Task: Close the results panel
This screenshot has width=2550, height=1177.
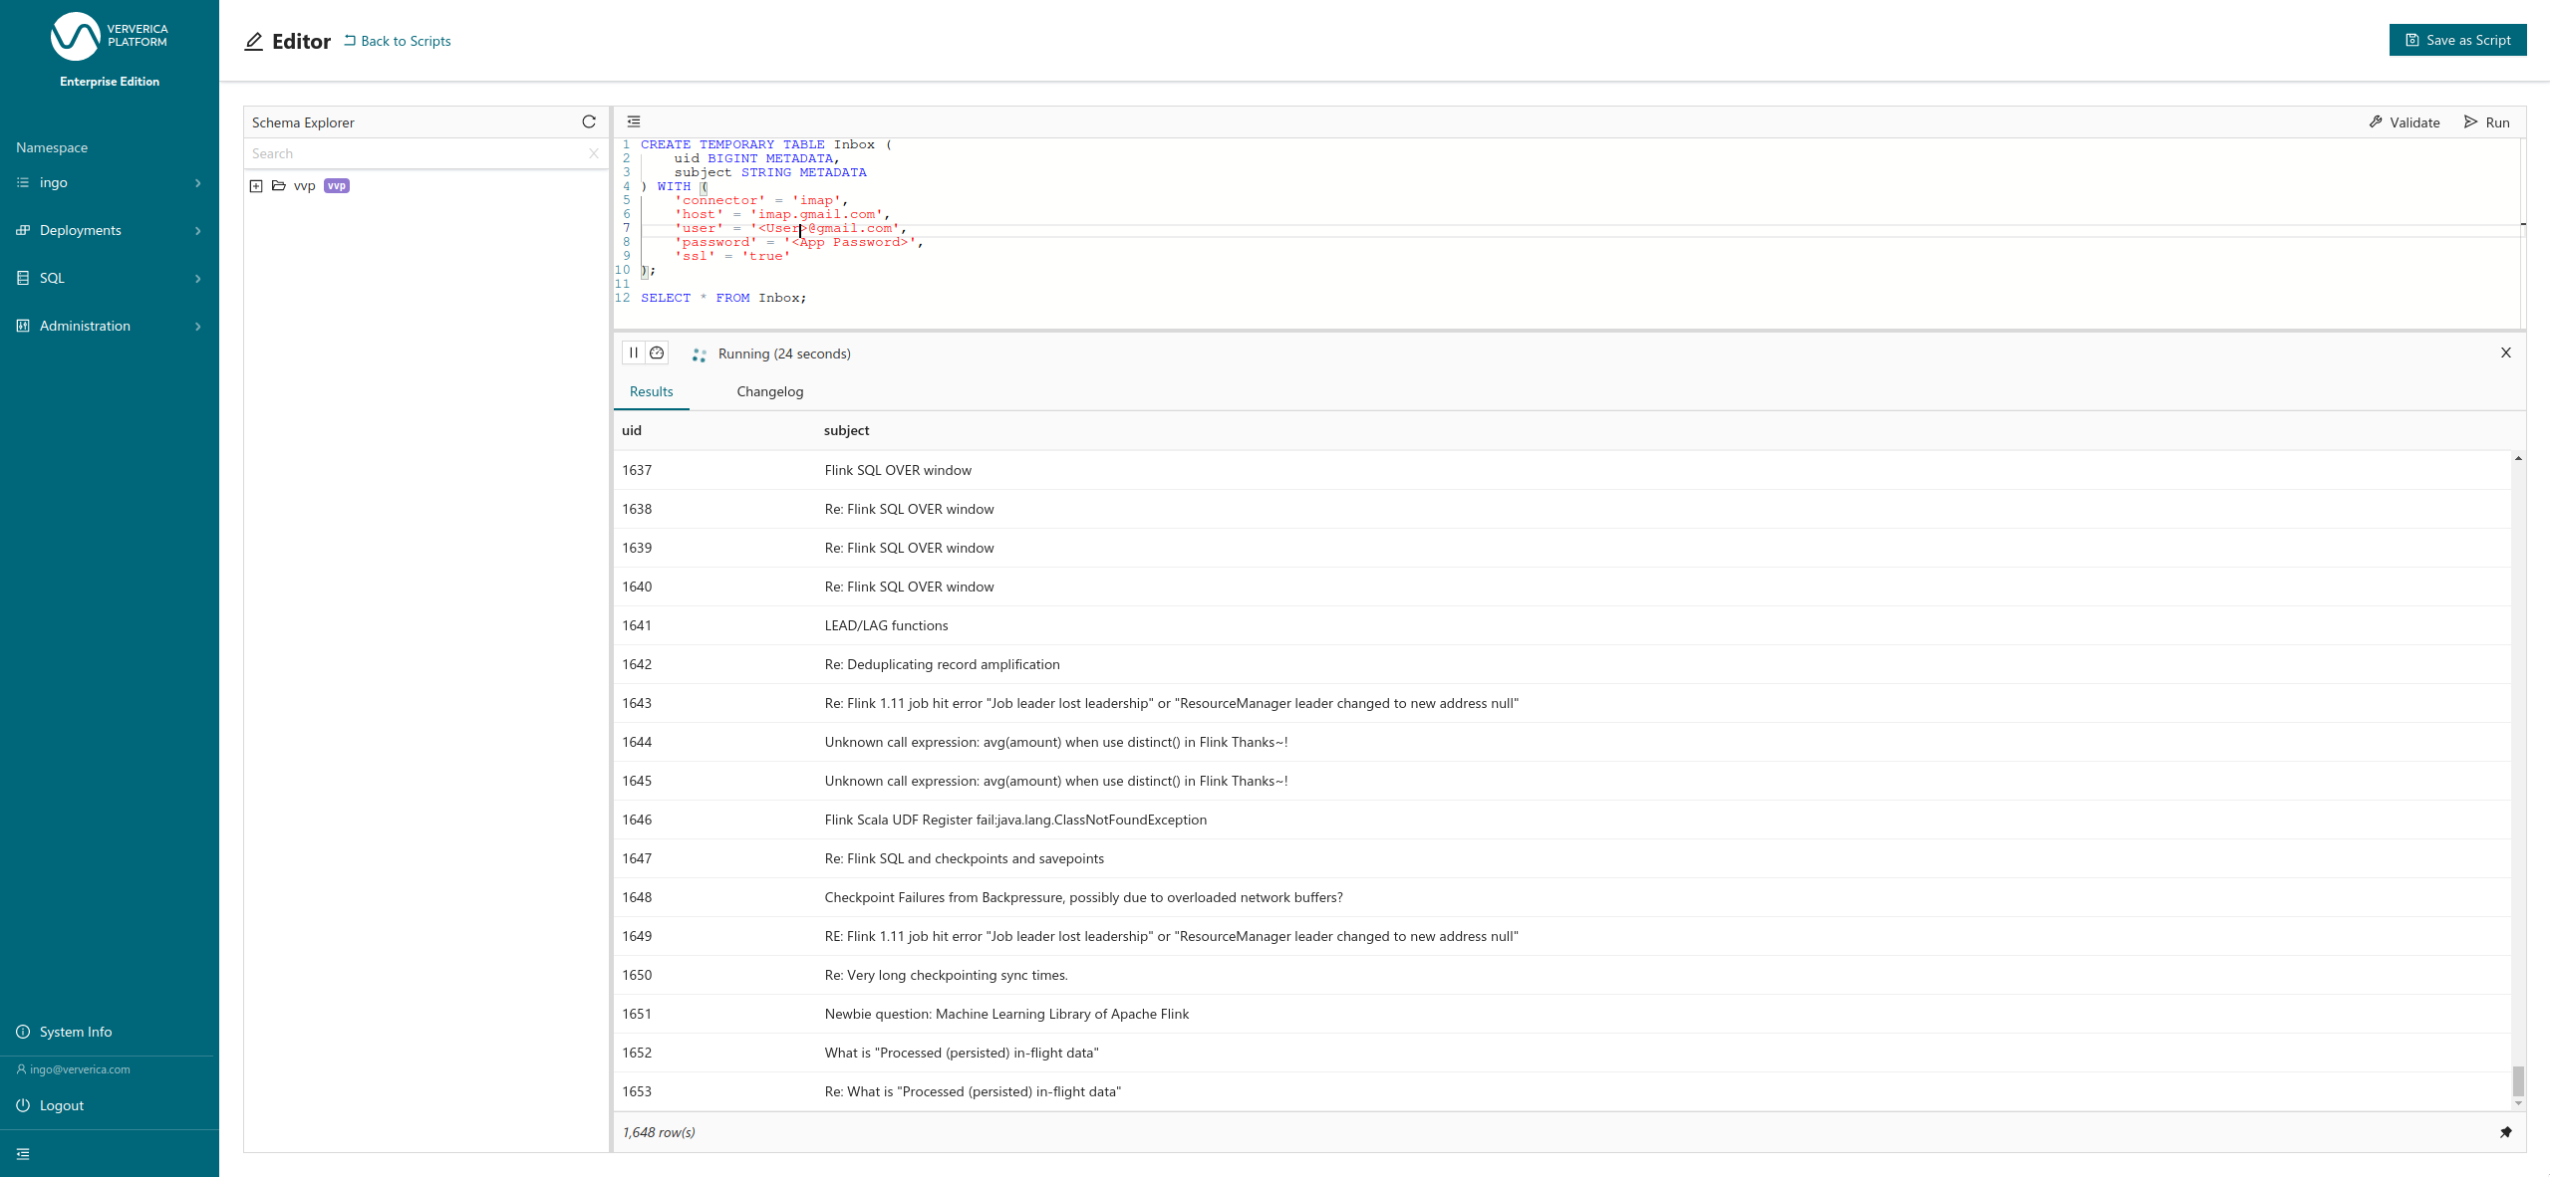Action: [2505, 353]
